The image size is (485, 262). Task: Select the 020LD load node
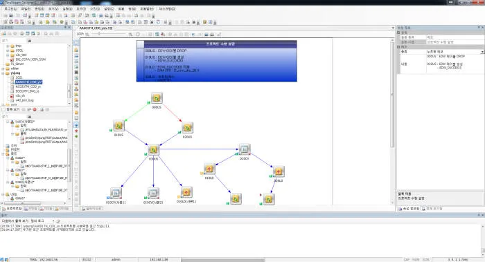(279, 171)
